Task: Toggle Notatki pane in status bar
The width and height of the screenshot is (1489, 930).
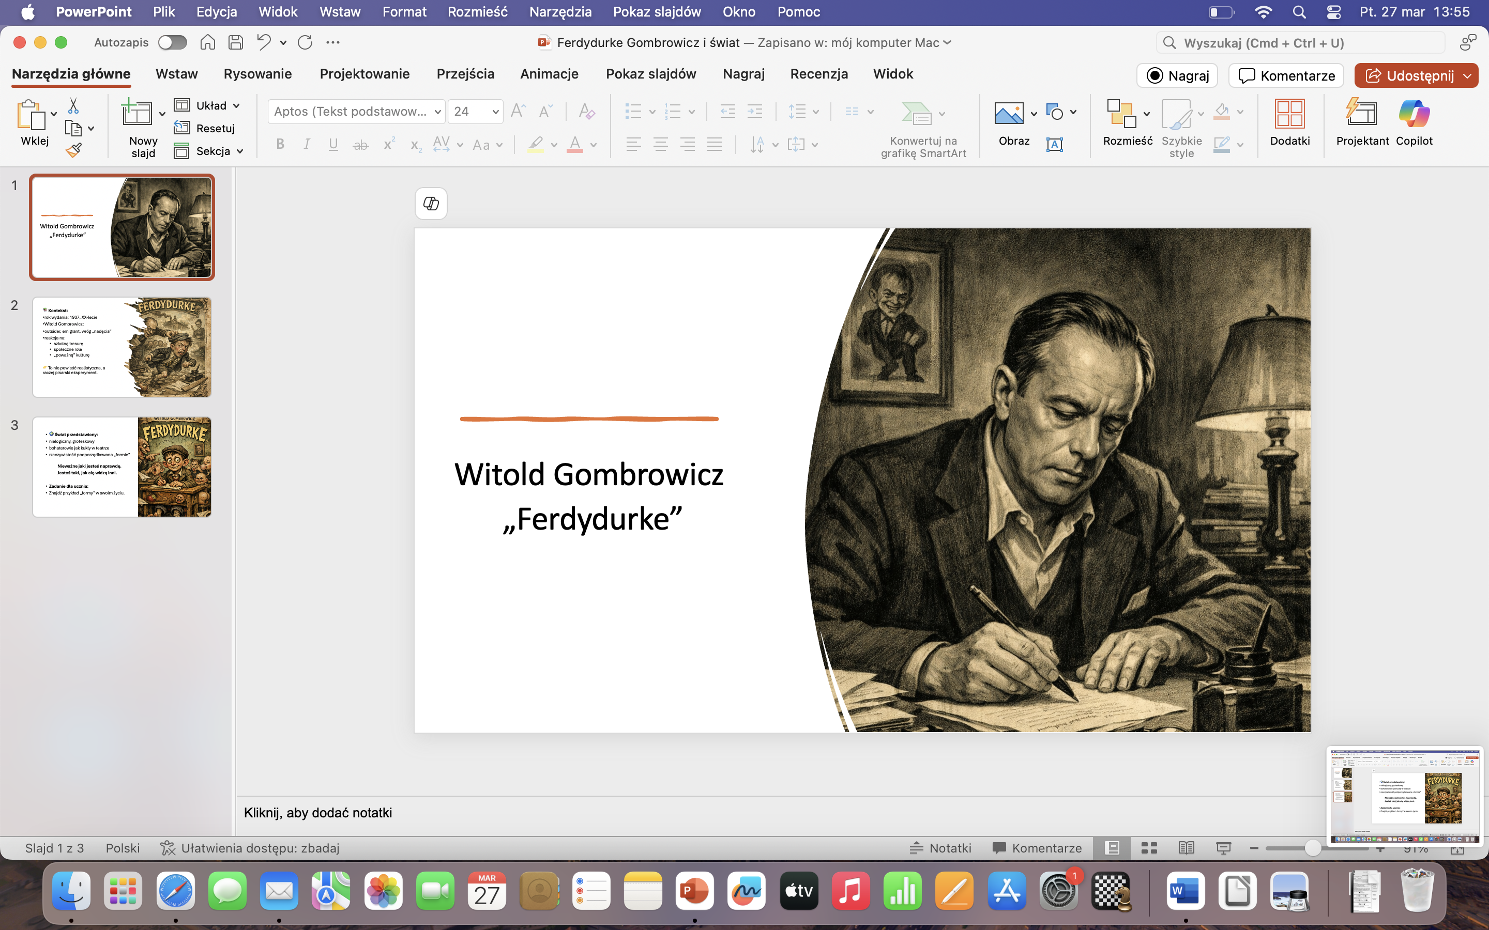Action: click(941, 848)
